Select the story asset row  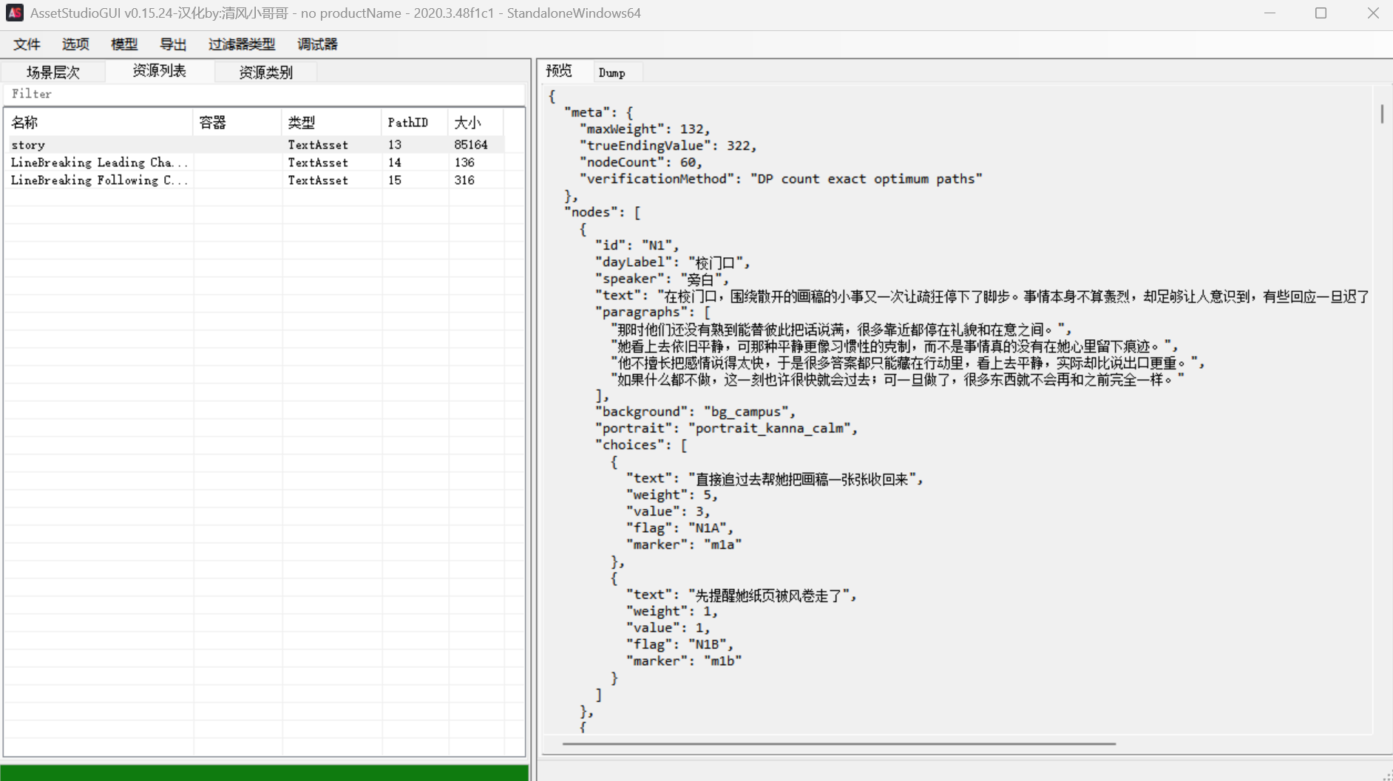click(256, 145)
